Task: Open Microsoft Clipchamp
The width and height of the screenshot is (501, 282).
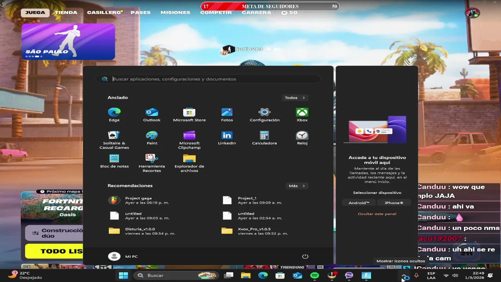Action: [189, 140]
